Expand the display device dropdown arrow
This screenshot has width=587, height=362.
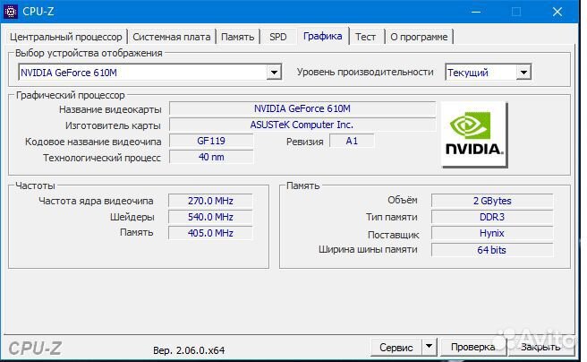[274, 73]
